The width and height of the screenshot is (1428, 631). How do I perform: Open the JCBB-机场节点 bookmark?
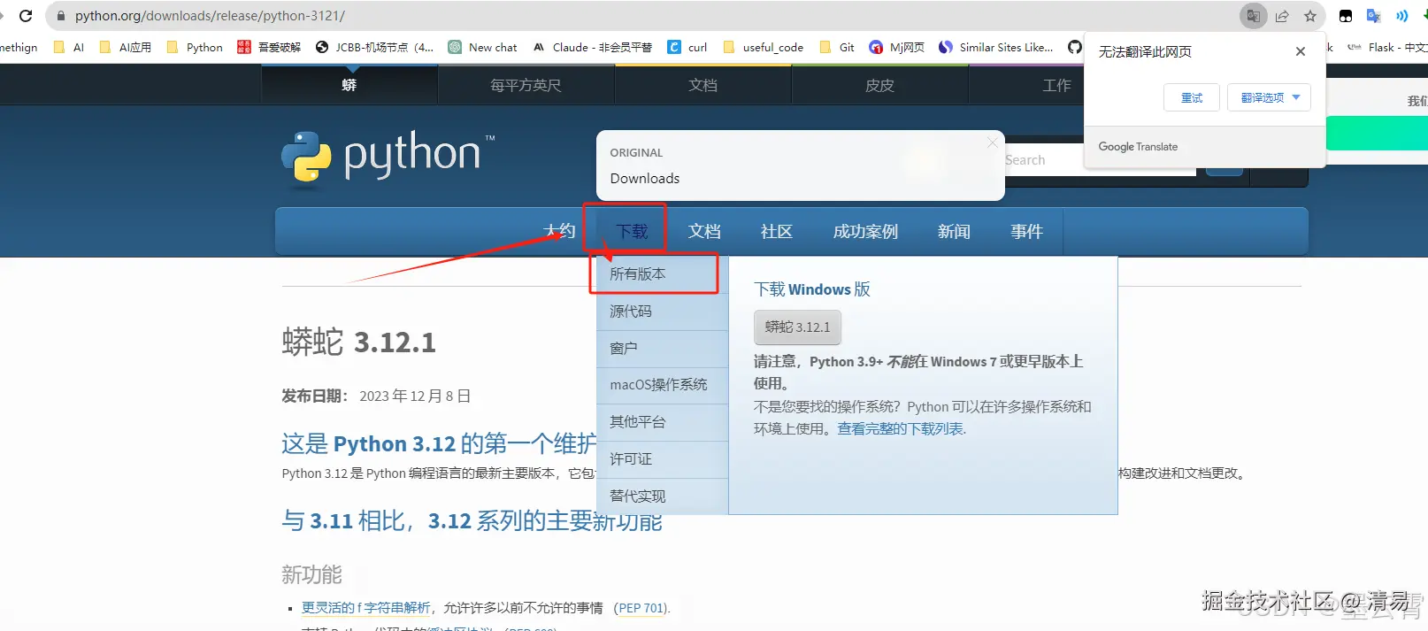pyautogui.click(x=375, y=48)
